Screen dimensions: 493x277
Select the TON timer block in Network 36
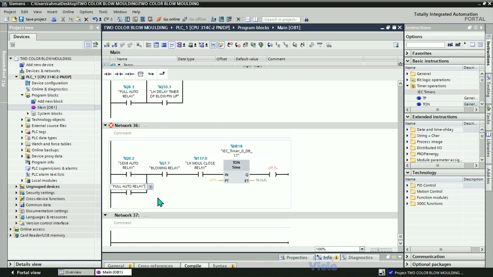click(236, 172)
